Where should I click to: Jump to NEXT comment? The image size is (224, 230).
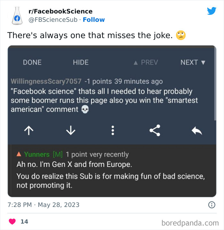[x=193, y=62]
